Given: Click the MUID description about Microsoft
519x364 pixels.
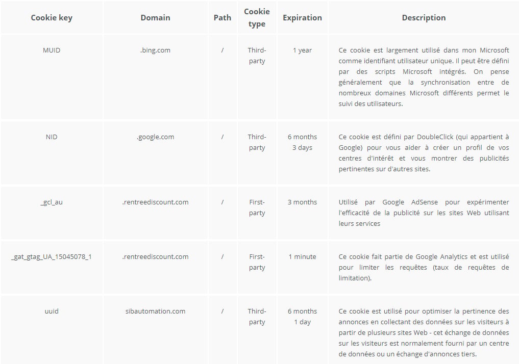Looking at the screenshot, I should coord(424,76).
